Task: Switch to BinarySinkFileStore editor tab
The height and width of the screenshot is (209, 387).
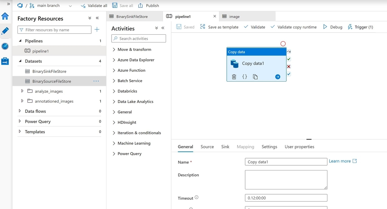Action: point(134,16)
